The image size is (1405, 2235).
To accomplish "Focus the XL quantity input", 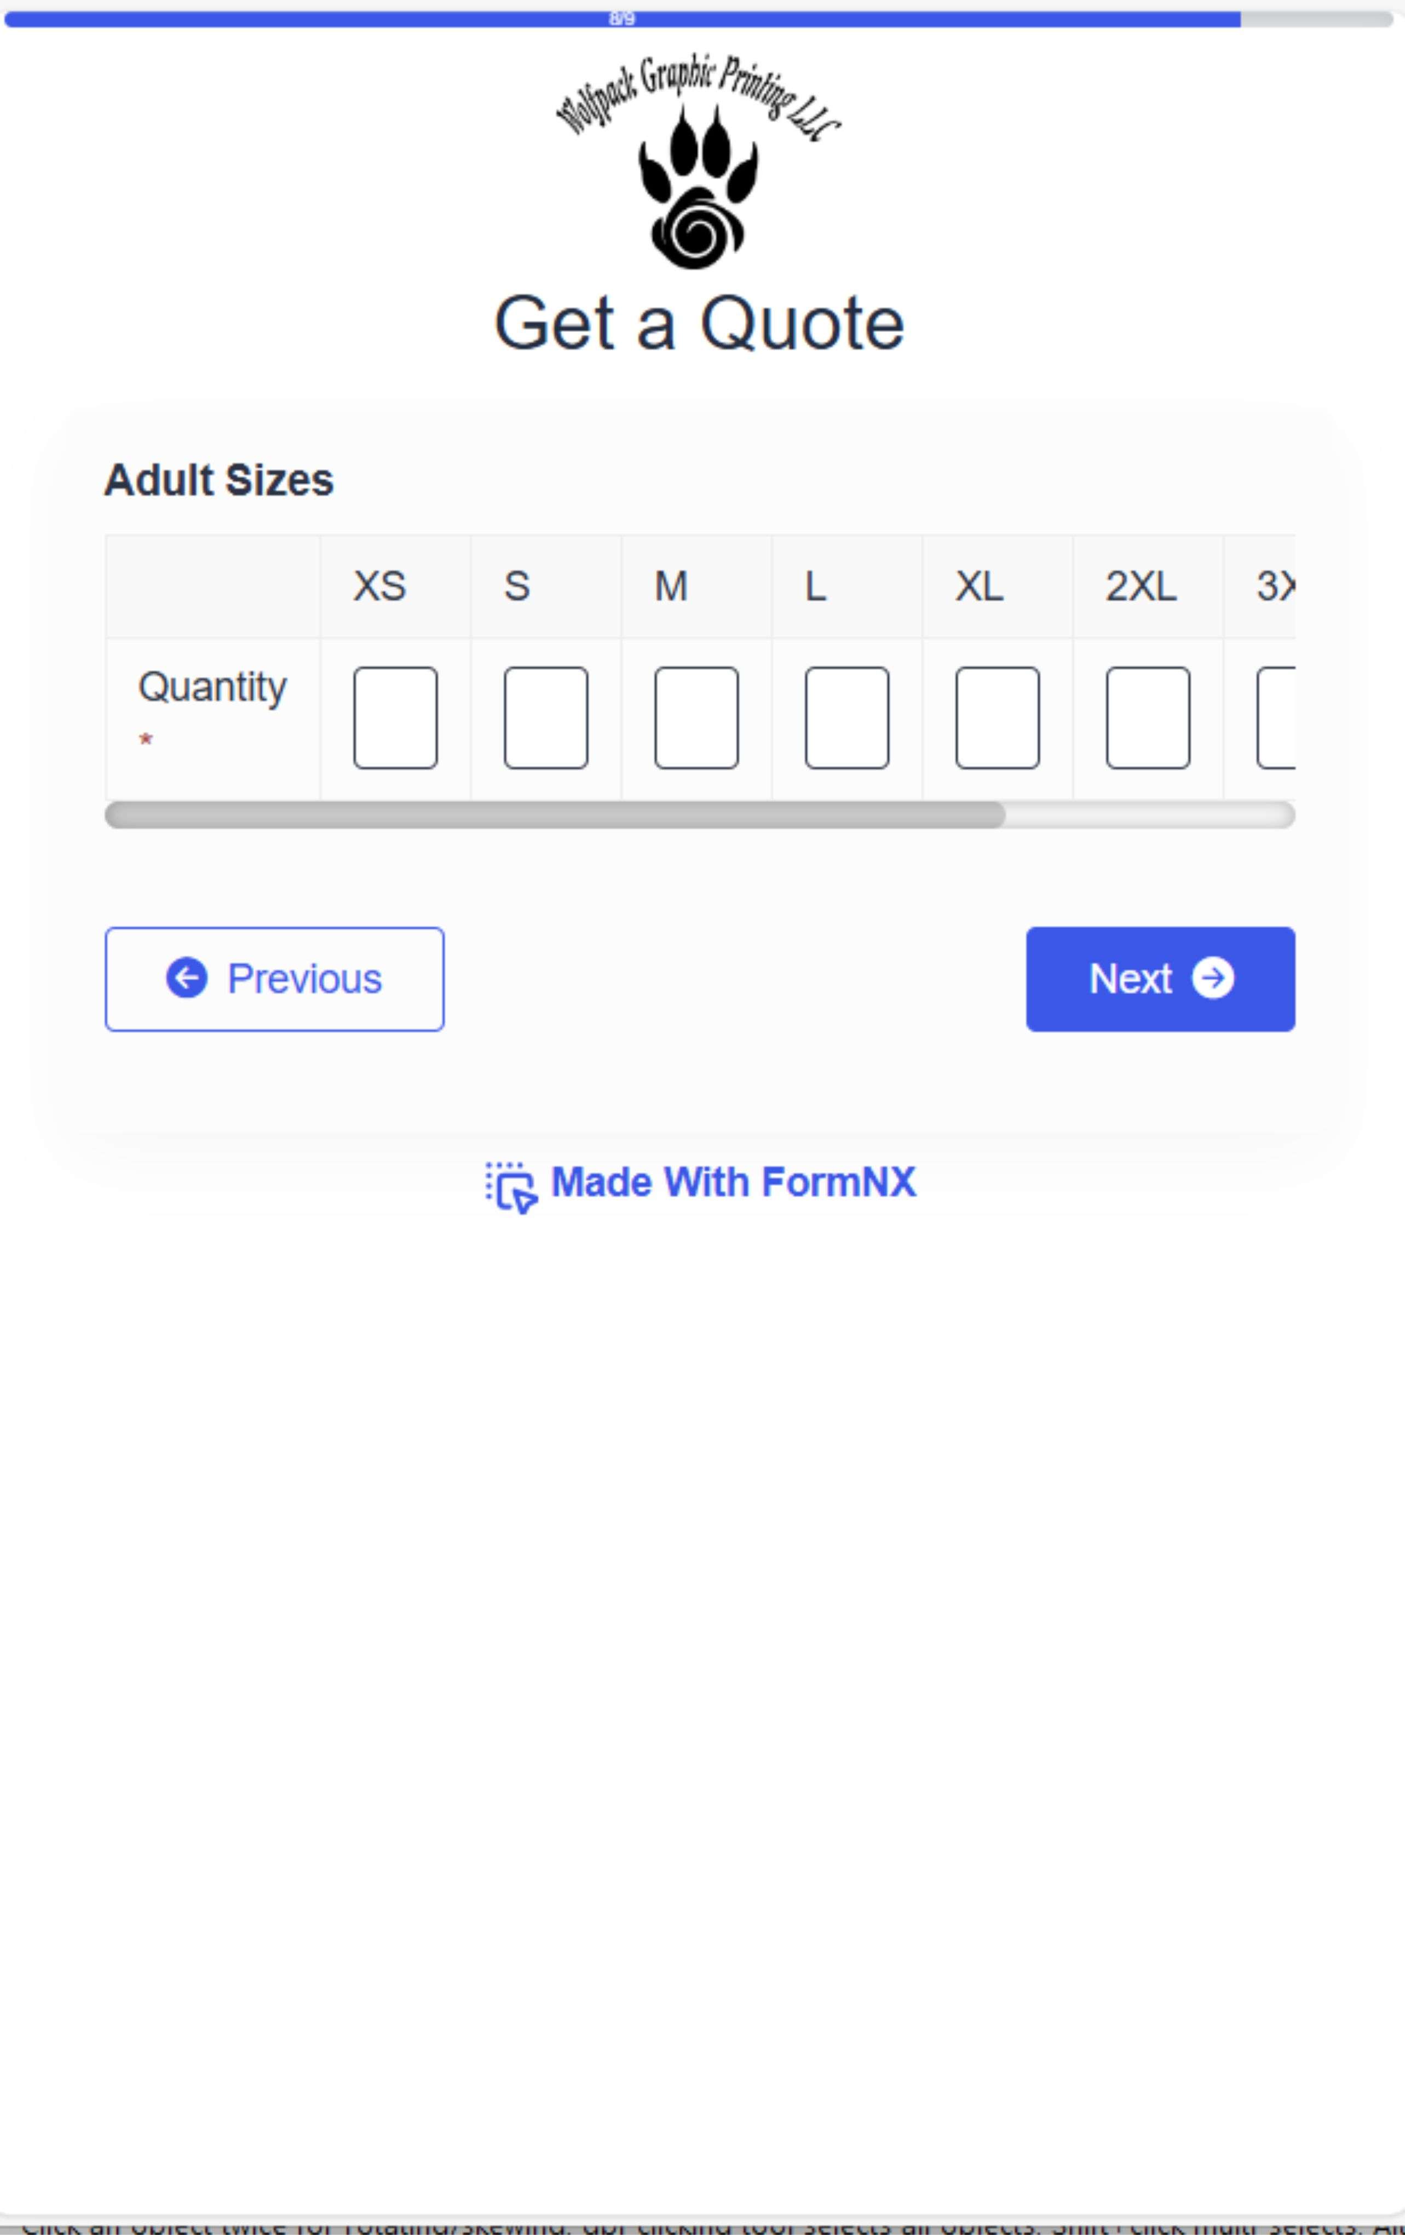I will (x=998, y=717).
